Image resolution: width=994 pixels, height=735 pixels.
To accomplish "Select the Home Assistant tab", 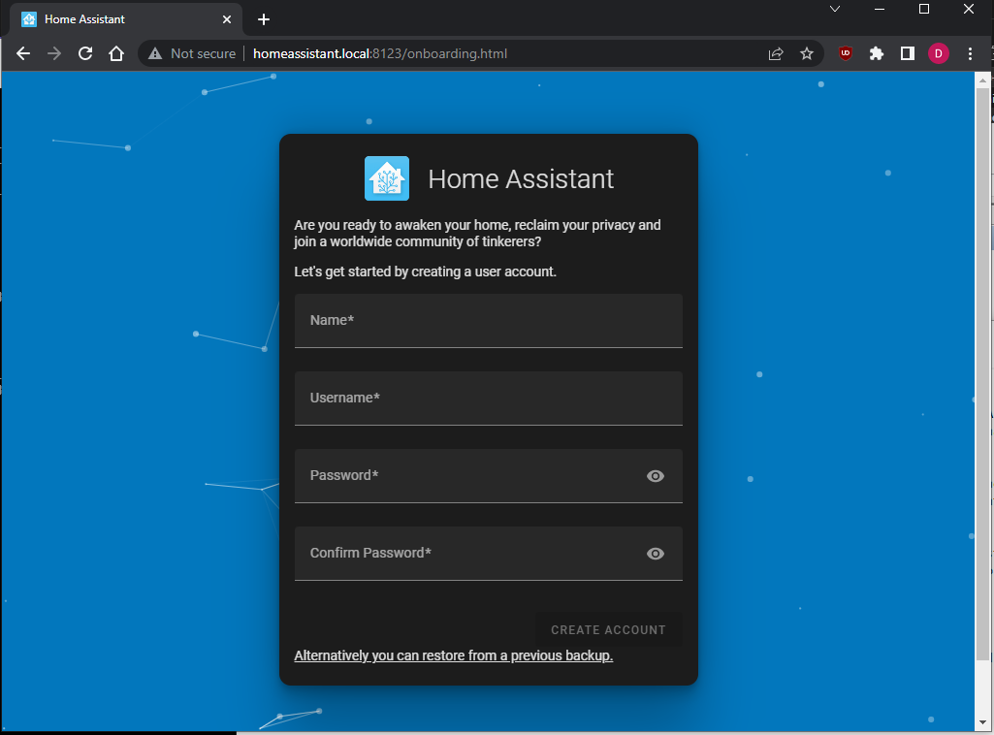I will 125,19.
